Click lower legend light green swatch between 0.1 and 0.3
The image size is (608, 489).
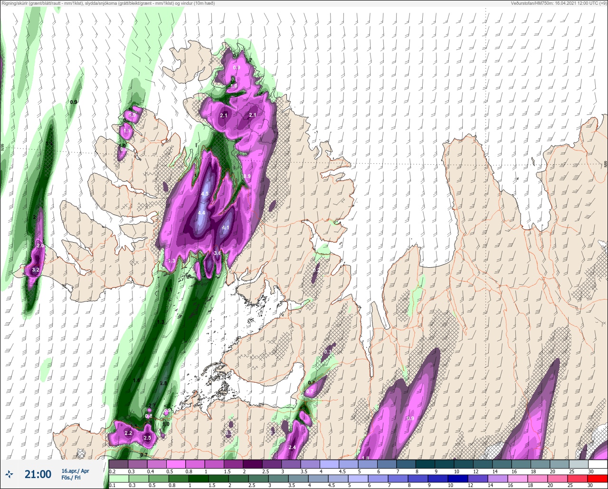[x=118, y=478]
